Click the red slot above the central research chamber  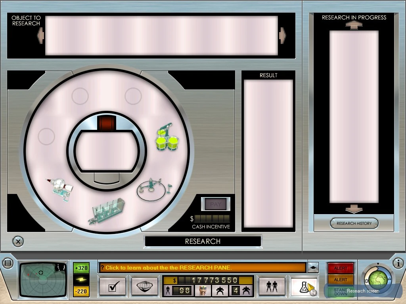(107, 123)
